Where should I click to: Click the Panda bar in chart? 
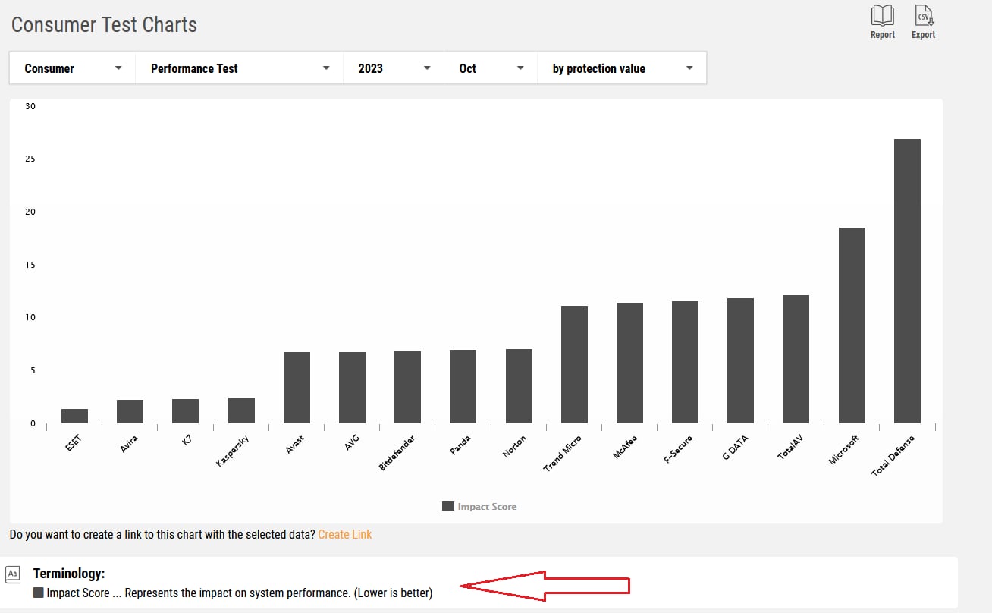tap(463, 386)
